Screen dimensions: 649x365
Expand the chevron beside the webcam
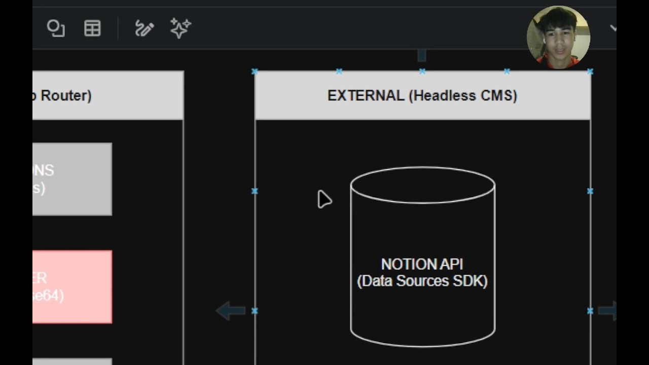click(613, 28)
